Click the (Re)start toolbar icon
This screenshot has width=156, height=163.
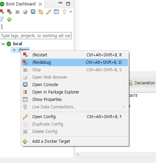(x=2, y=12)
